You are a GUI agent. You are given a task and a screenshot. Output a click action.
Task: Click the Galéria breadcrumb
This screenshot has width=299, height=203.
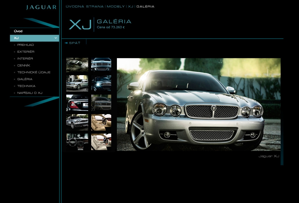[x=145, y=7]
